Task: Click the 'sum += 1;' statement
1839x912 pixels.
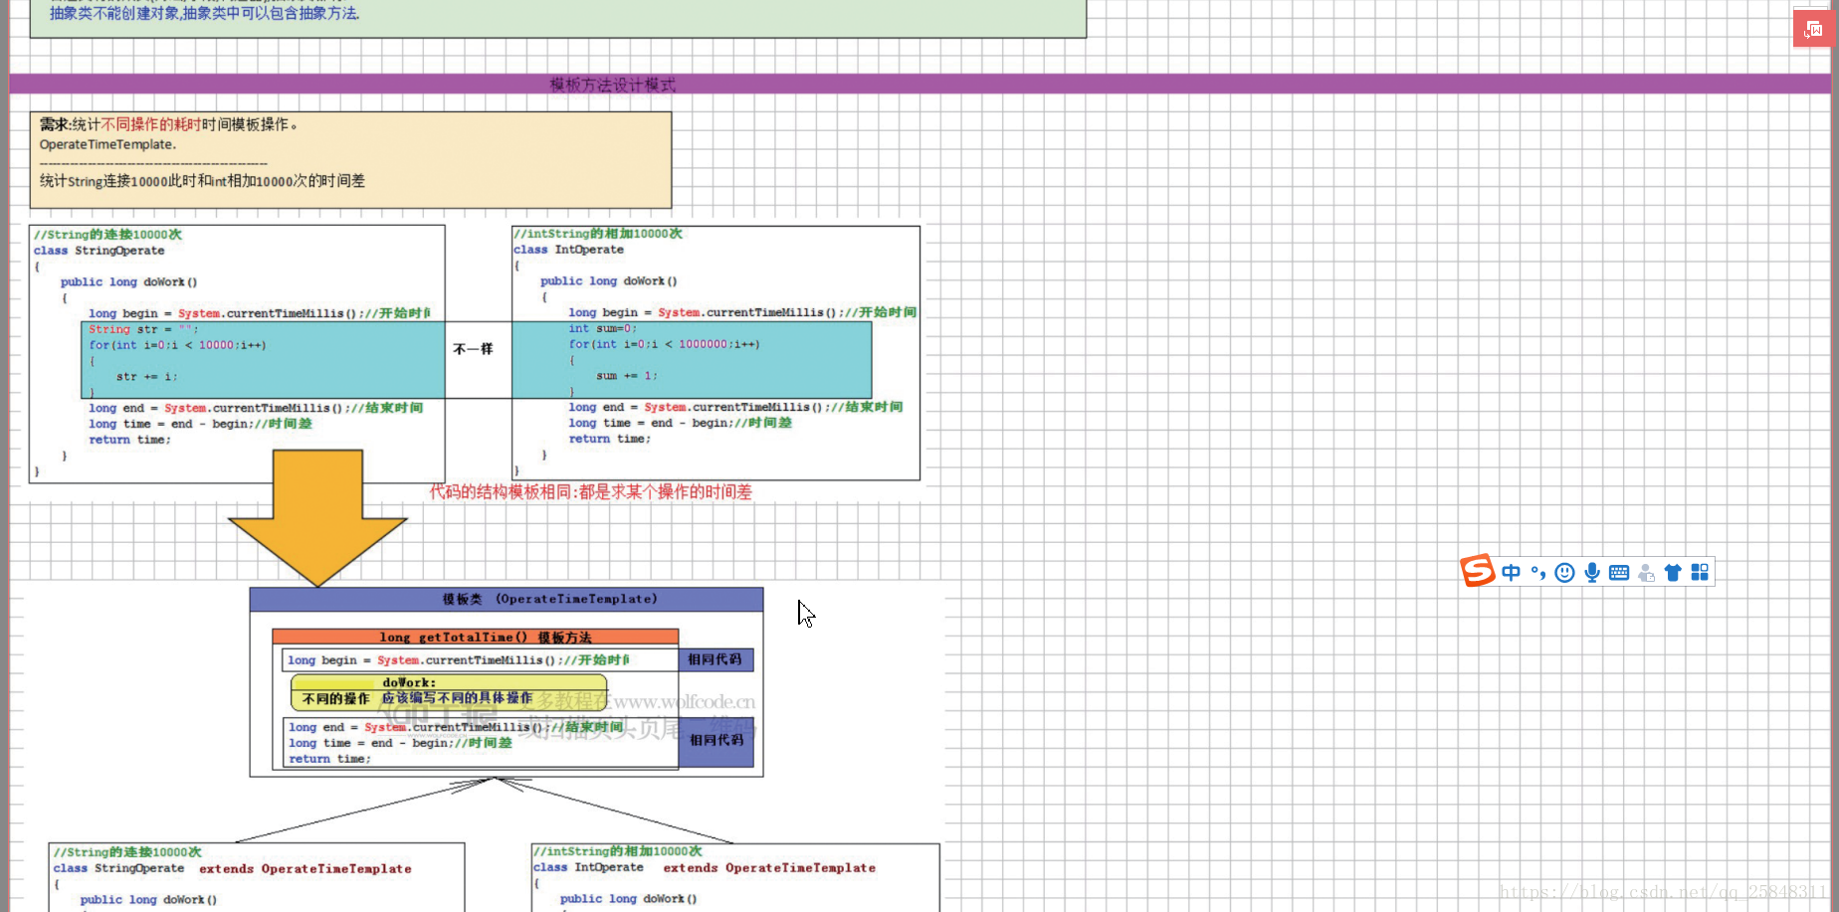Action: 627,376
